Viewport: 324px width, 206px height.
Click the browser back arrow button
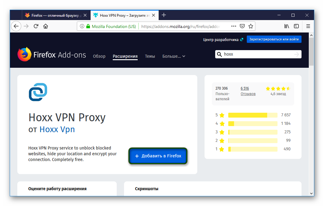click(x=16, y=26)
